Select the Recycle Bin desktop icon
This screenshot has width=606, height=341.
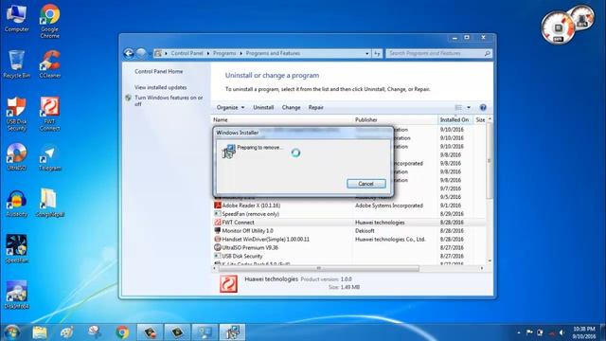[x=17, y=64]
